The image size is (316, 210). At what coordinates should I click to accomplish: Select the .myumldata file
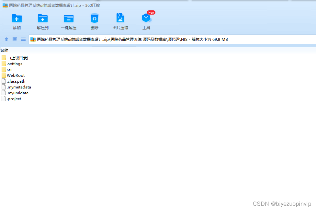click(x=17, y=93)
